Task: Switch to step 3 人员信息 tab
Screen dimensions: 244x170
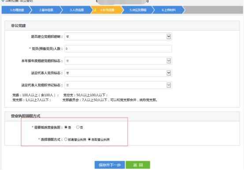Action: [77, 10]
